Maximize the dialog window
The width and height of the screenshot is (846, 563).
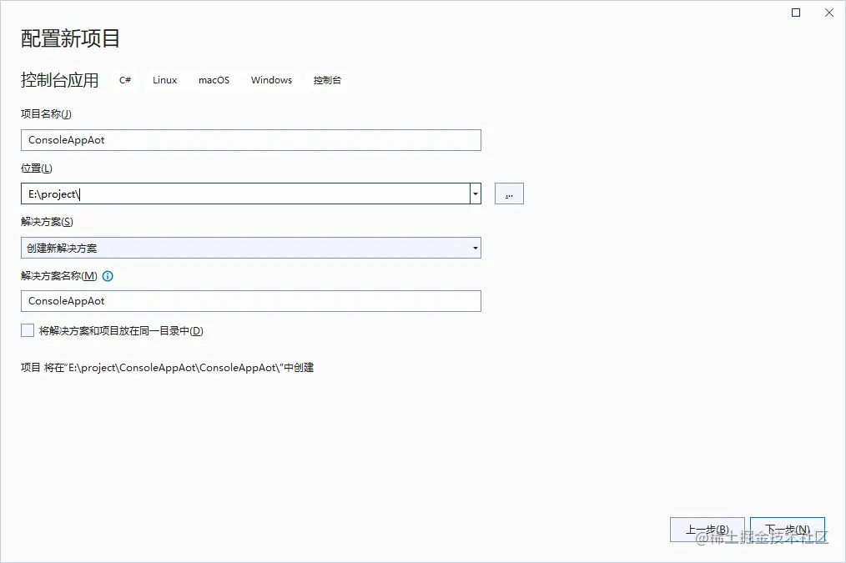(x=796, y=13)
